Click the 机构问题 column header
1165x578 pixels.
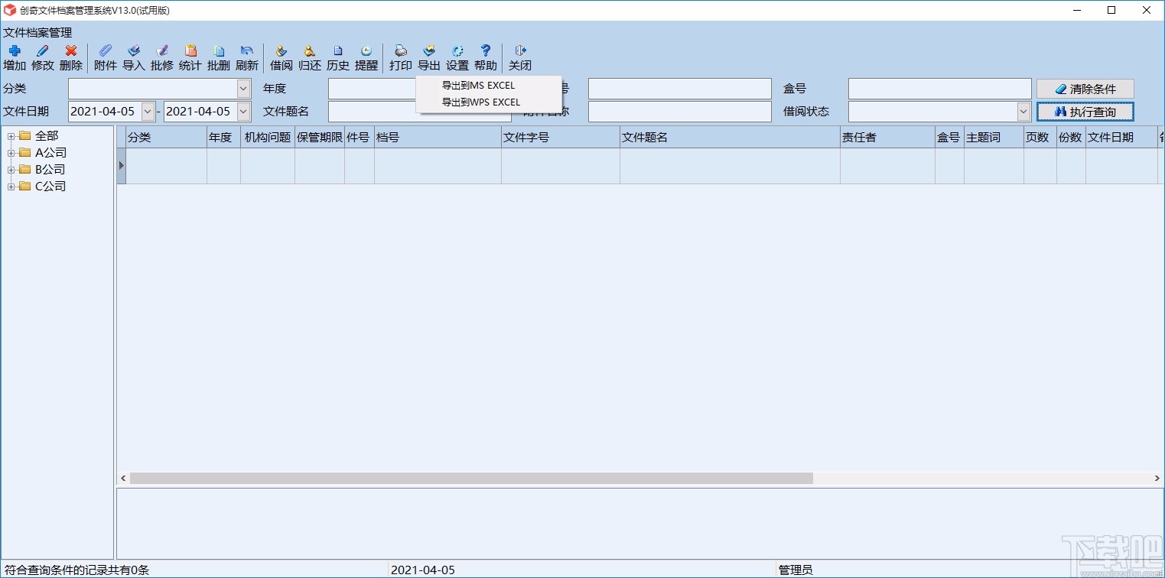point(268,138)
